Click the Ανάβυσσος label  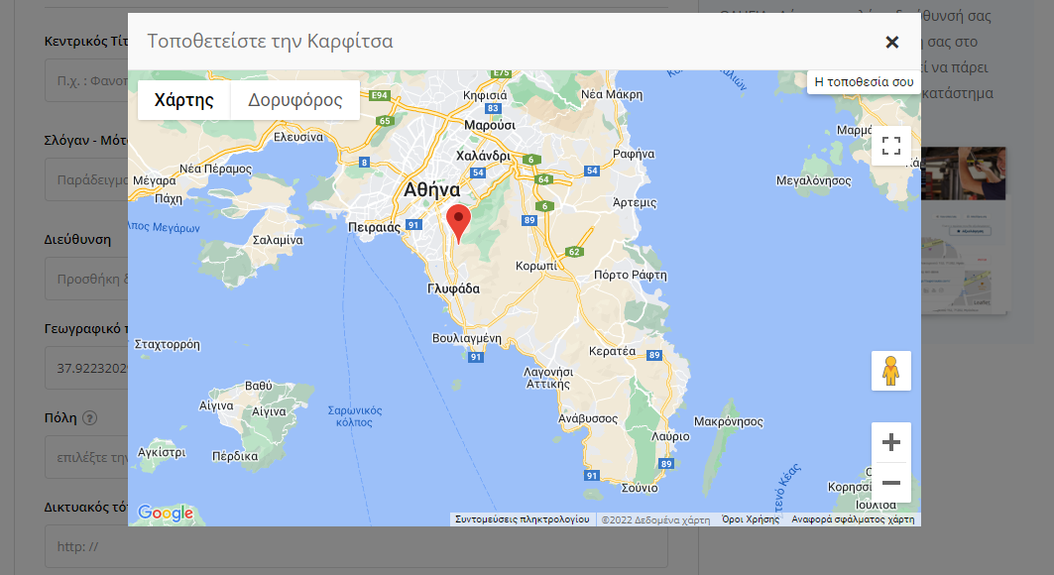click(588, 418)
